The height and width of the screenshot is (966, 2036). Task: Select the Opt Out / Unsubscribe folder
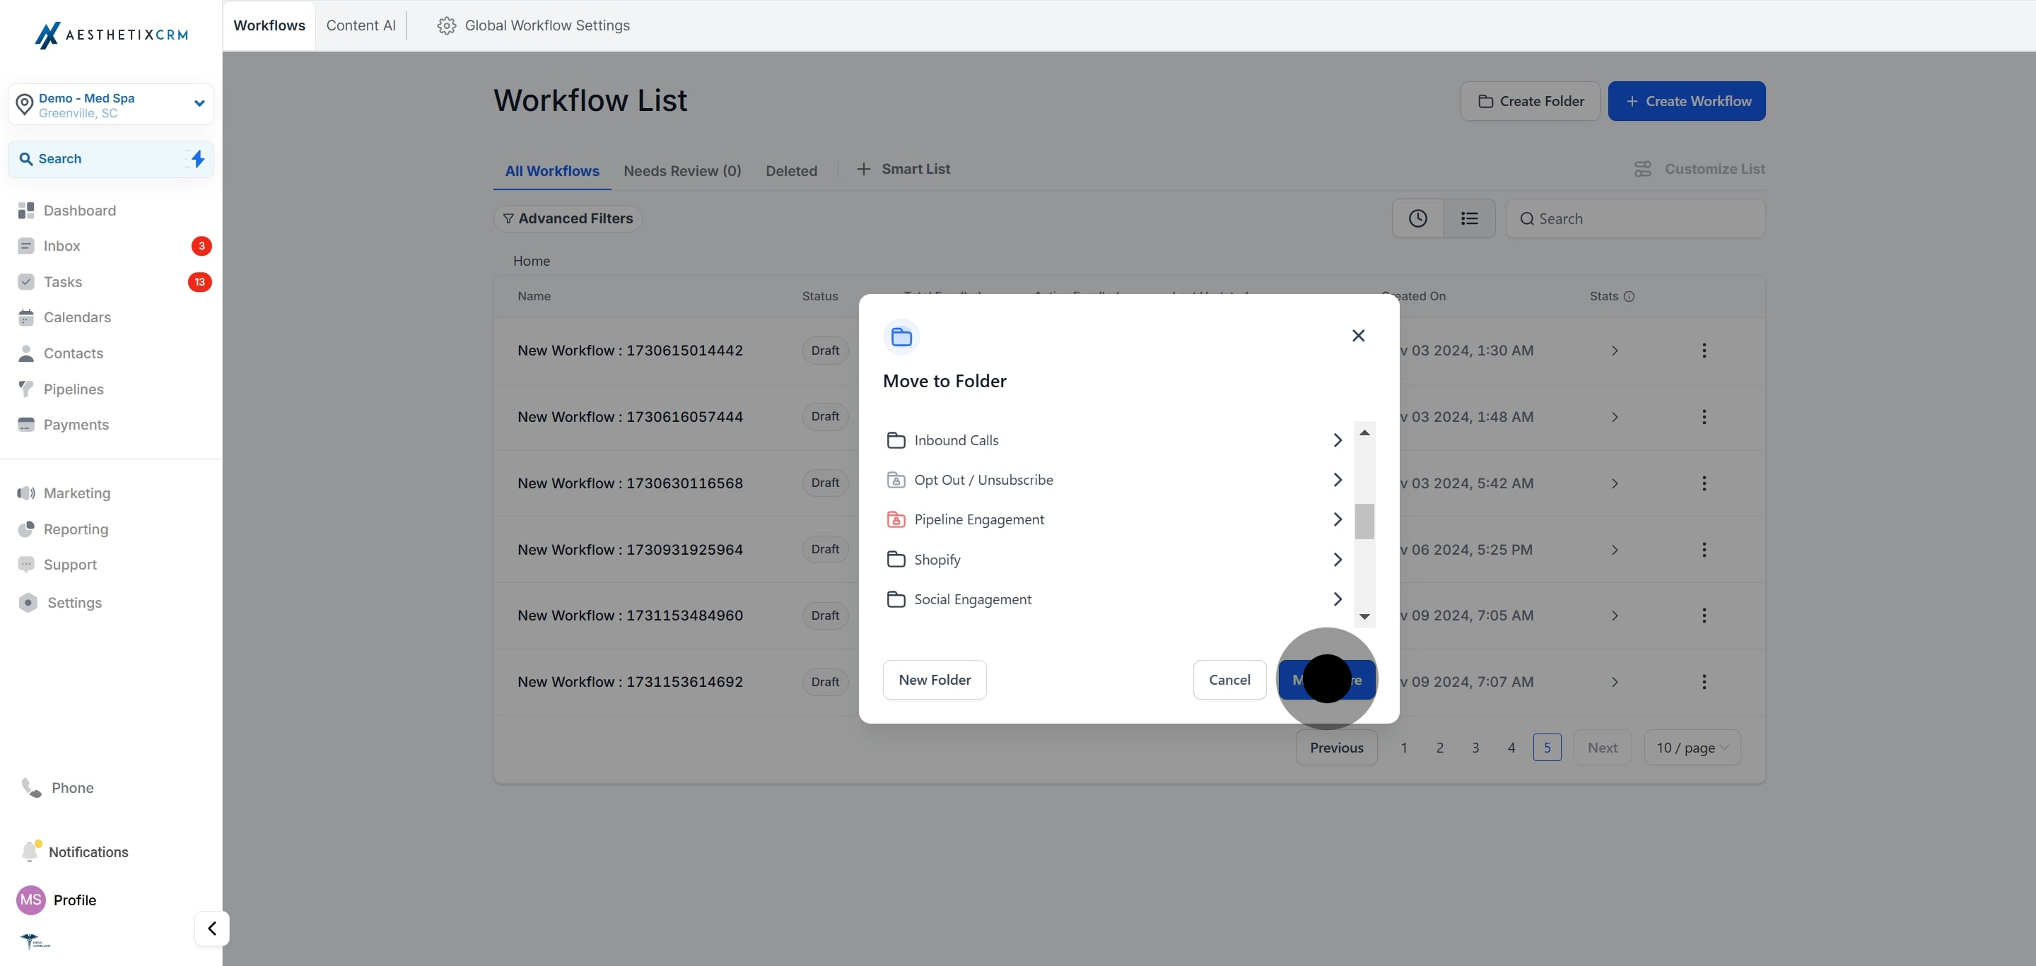pos(983,479)
